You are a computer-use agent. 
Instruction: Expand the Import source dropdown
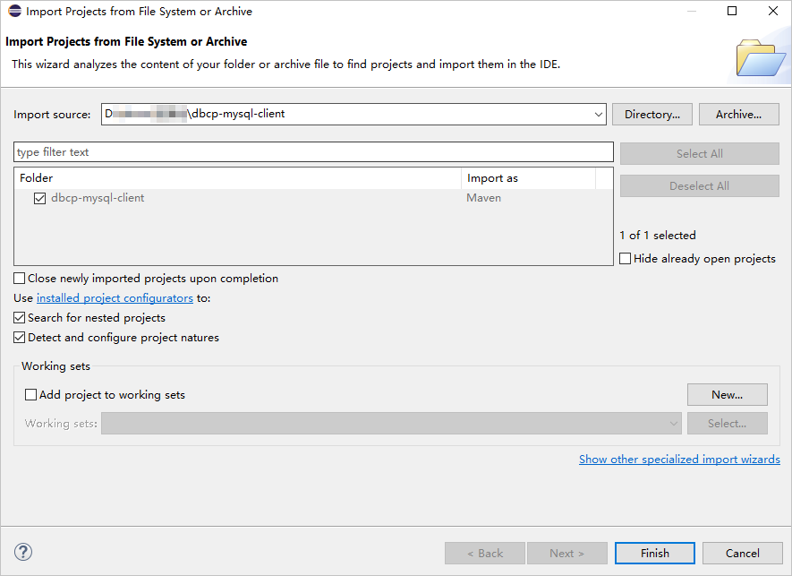pyautogui.click(x=599, y=115)
